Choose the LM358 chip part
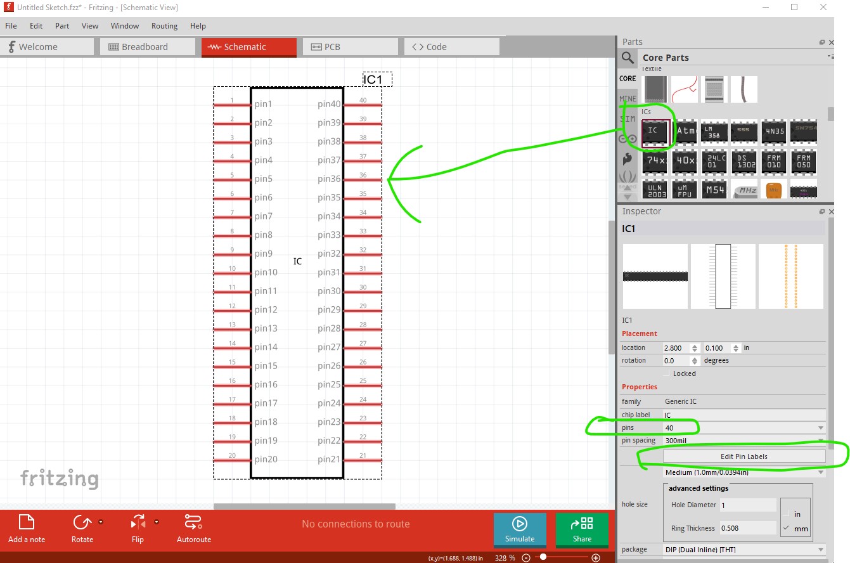The image size is (850, 563). coord(716,131)
